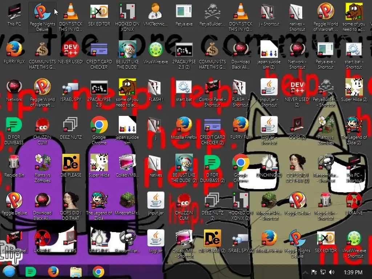This screenshot has height=279, width=372.
Task: Open the This PC desktop icon
Action: click(x=14, y=15)
